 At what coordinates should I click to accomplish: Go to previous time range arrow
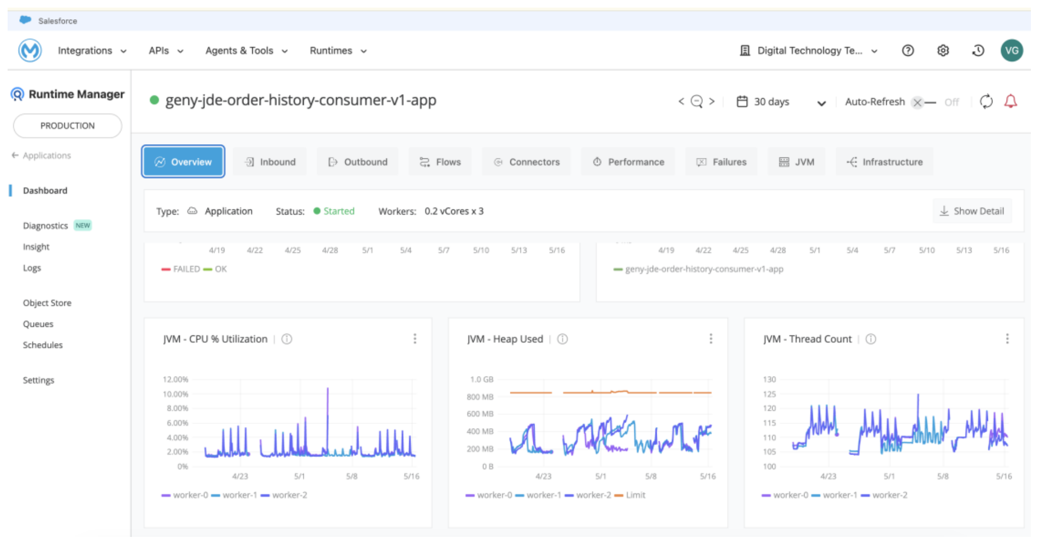pos(682,102)
